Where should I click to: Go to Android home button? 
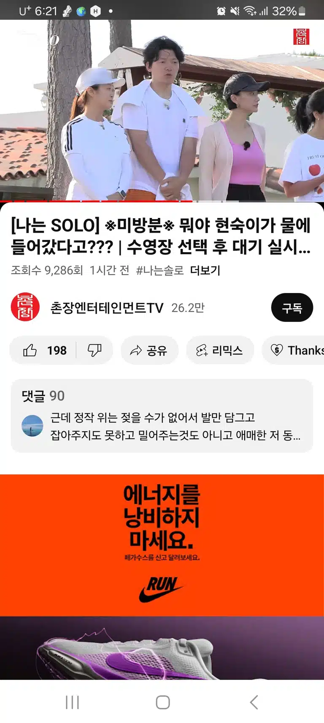(163, 702)
